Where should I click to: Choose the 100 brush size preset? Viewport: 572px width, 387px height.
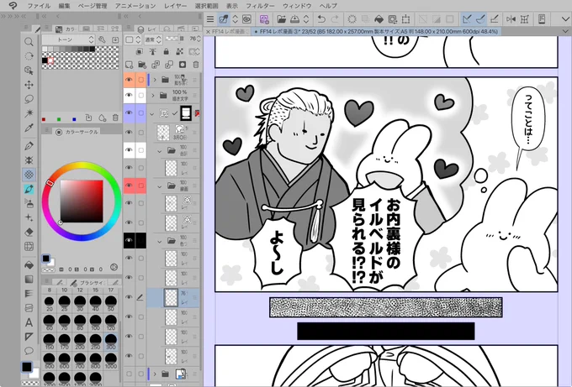[x=96, y=321]
